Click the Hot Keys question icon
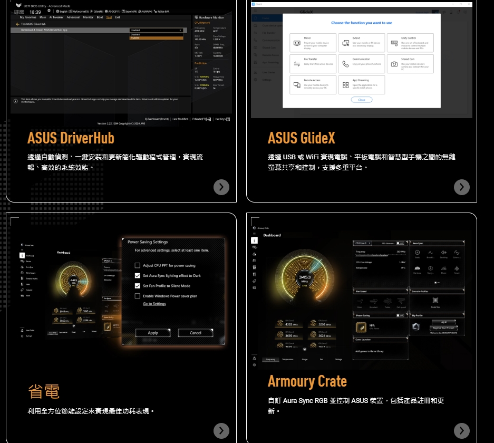 tap(228, 119)
